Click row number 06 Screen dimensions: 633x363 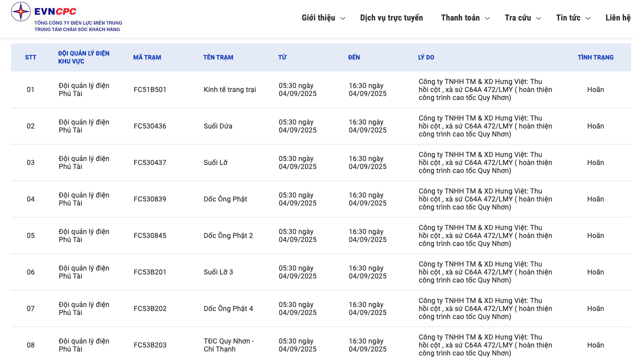point(30,272)
